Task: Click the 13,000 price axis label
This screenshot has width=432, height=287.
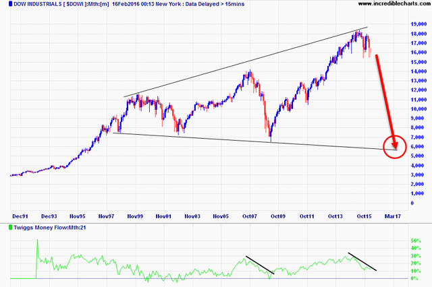Action: (418, 81)
